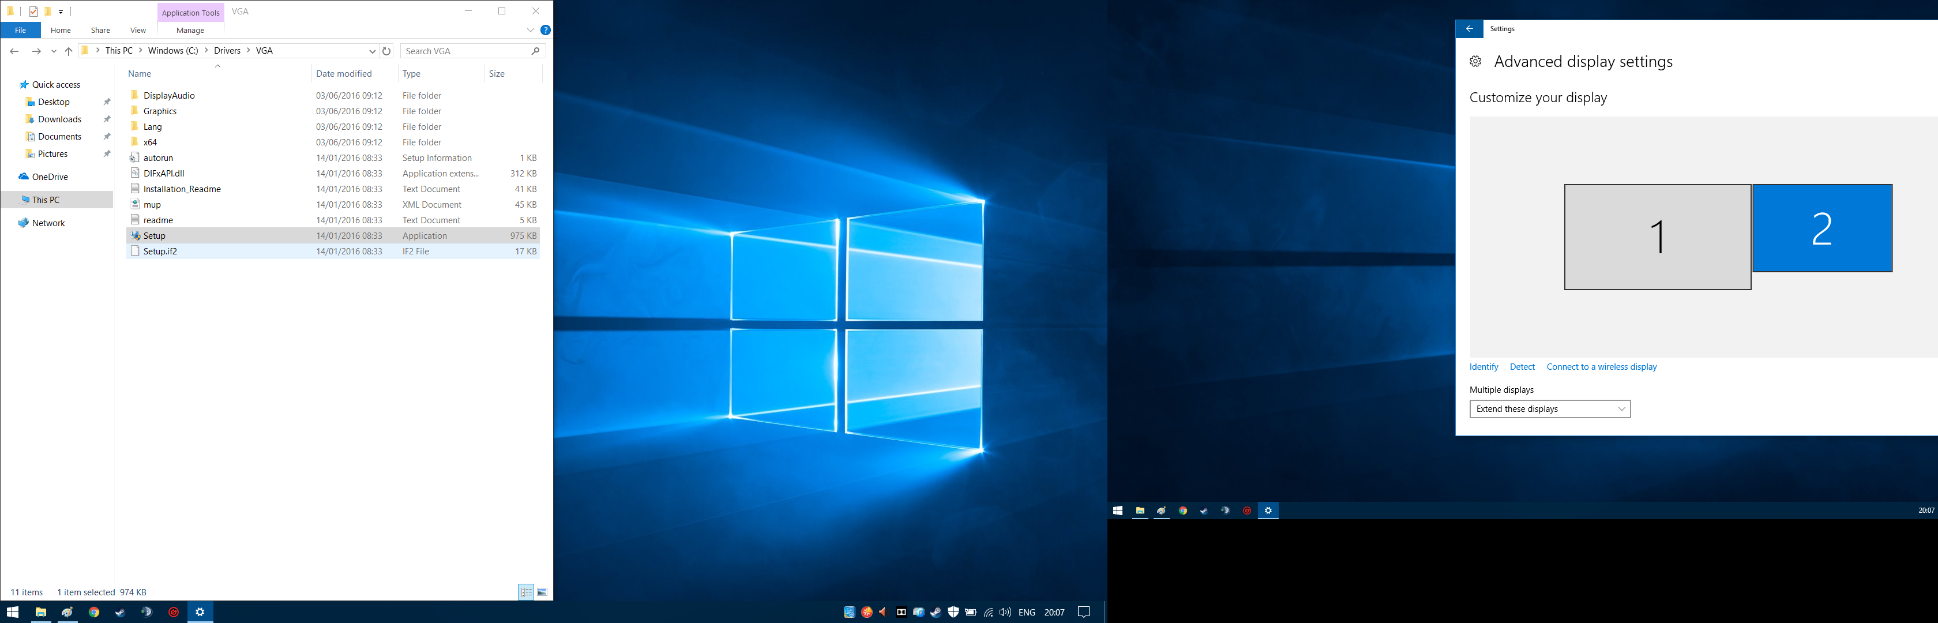
Task: Switch to details view layout icon
Action: pyautogui.click(x=526, y=592)
